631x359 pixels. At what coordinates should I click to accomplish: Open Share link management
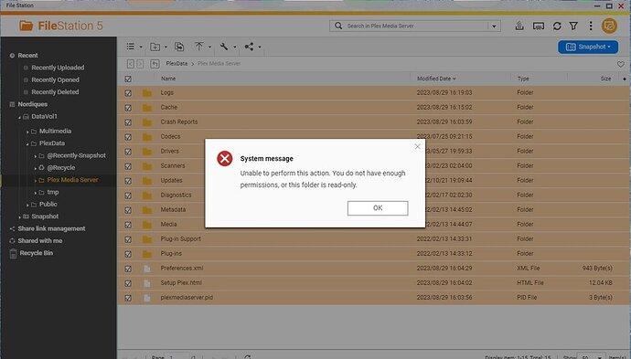51,228
